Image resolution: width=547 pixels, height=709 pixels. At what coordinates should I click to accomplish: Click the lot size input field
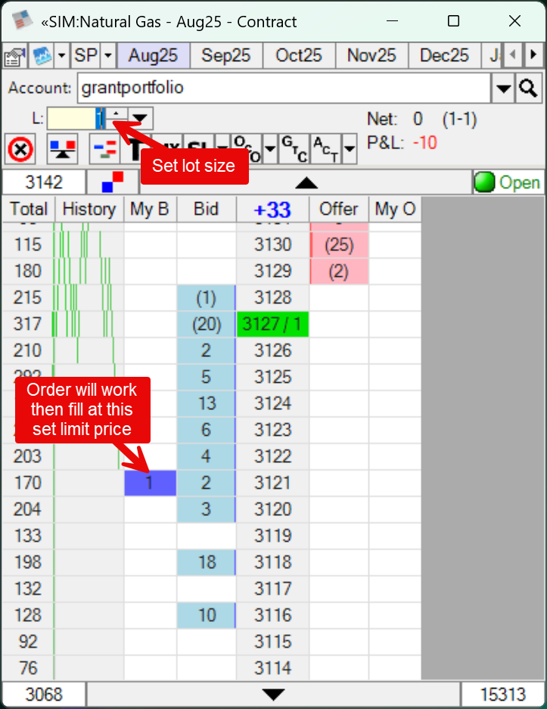pyautogui.click(x=72, y=119)
